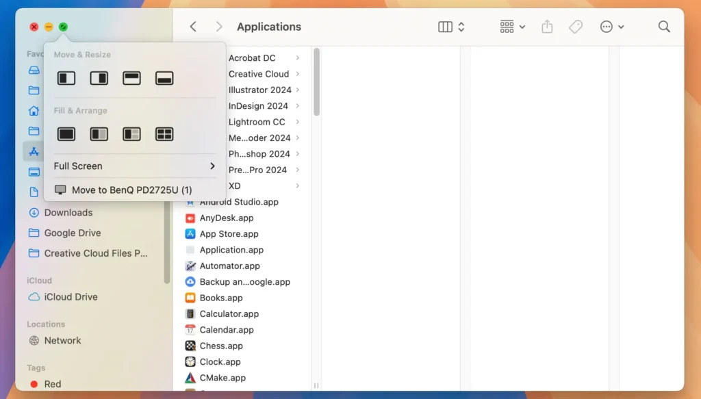Select the CMake.app icon
Viewport: 701px width, 399px height.
[190, 378]
